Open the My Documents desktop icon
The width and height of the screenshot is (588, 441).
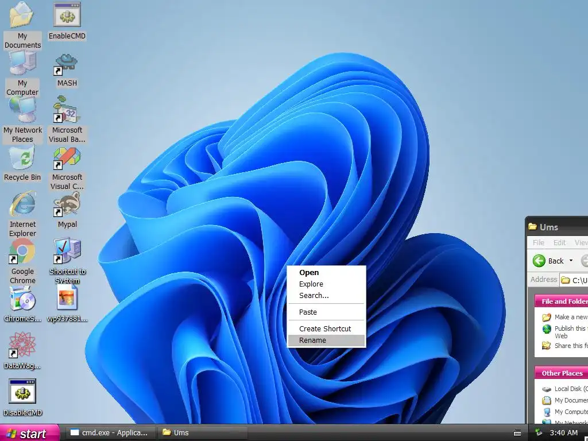22,25
